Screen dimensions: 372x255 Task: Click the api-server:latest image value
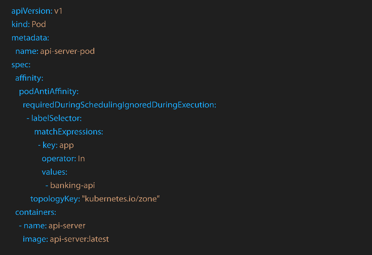[x=79, y=239]
